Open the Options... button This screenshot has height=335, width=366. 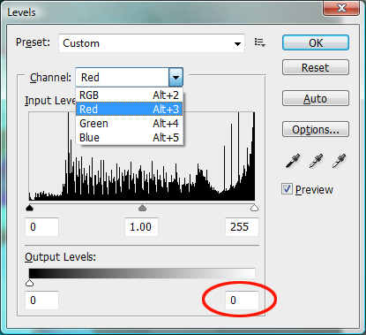coord(316,129)
